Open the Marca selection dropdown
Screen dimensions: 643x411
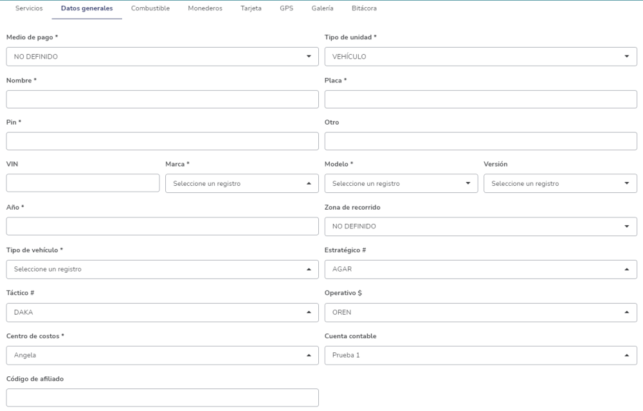(242, 183)
